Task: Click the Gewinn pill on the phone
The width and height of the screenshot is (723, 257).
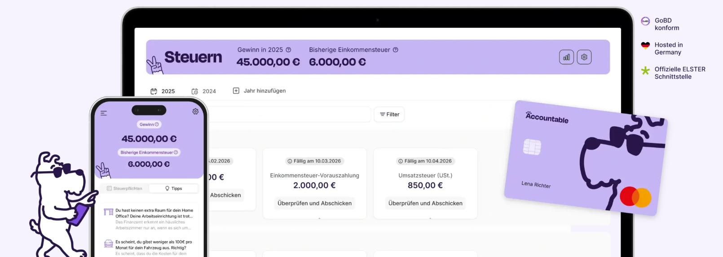Action: point(149,124)
